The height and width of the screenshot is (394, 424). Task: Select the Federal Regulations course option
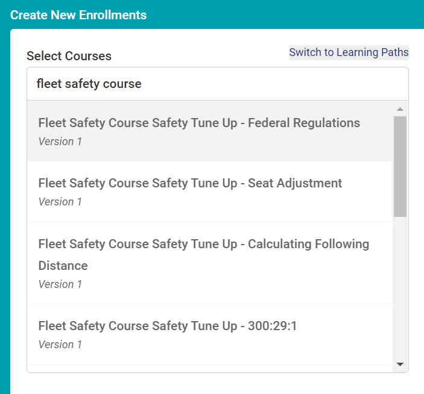pos(199,123)
